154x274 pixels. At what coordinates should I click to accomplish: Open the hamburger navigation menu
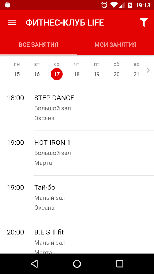click(12, 22)
